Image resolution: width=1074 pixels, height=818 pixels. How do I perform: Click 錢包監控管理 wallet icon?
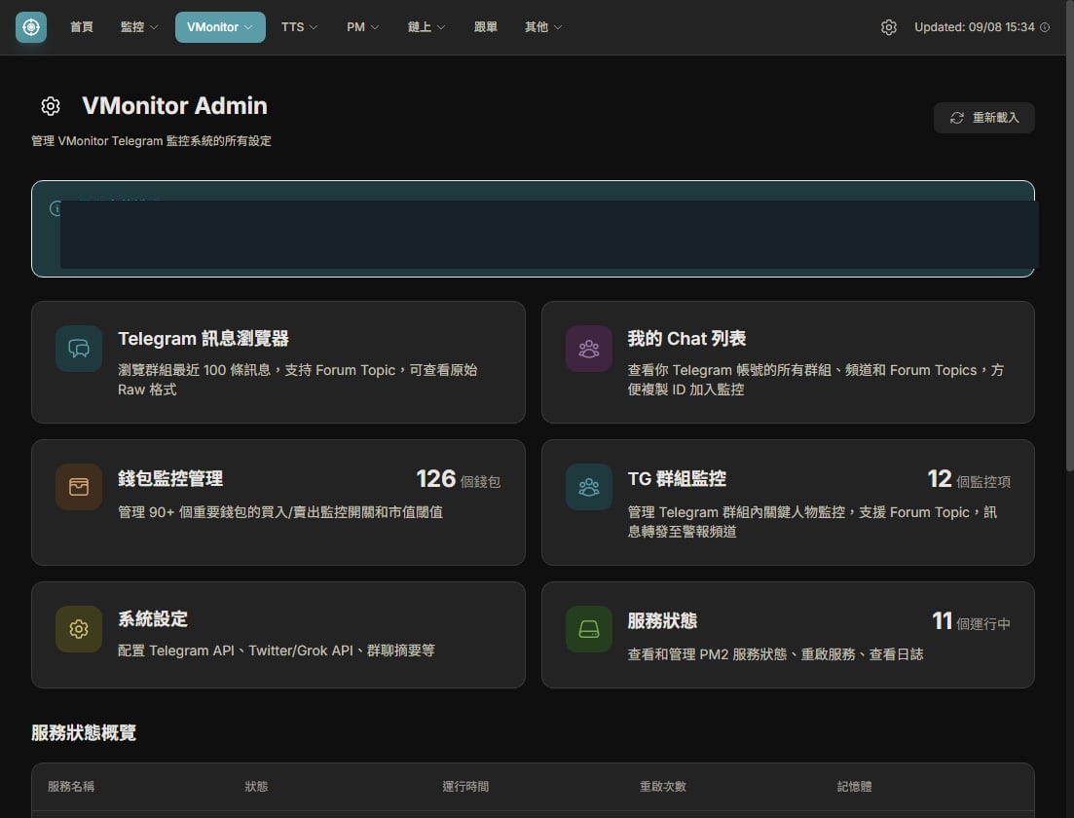pos(79,487)
